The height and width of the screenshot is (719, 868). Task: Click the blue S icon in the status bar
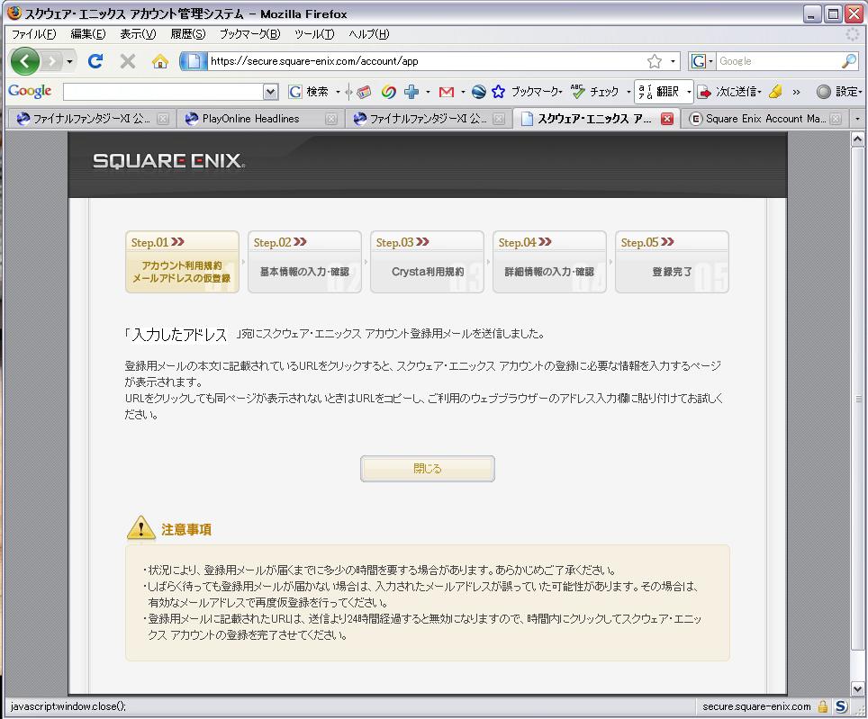841,706
